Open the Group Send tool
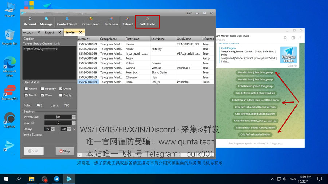The image size is (328, 184). [91, 22]
